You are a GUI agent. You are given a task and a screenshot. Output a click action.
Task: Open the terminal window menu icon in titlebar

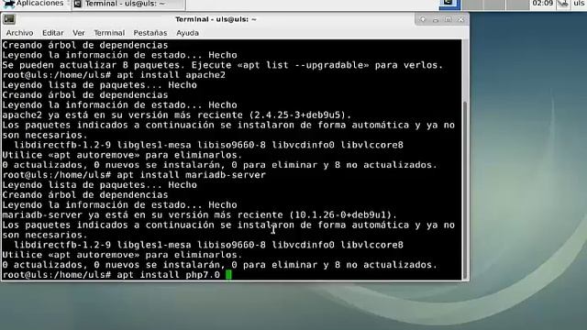click(x=9, y=19)
